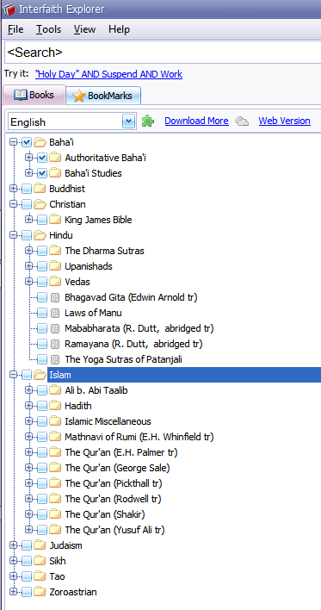Collapse the Baha'i tree node
Image resolution: width=321 pixels, height=610 pixels.
pyautogui.click(x=14, y=142)
